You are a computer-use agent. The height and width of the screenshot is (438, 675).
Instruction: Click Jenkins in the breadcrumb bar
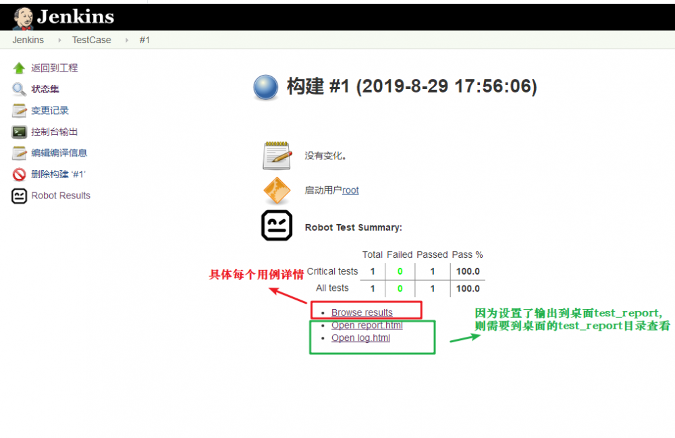(28, 40)
